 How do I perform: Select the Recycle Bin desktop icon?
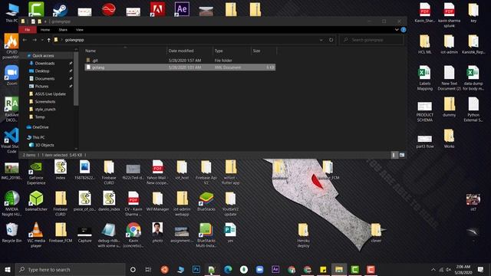coord(12,232)
